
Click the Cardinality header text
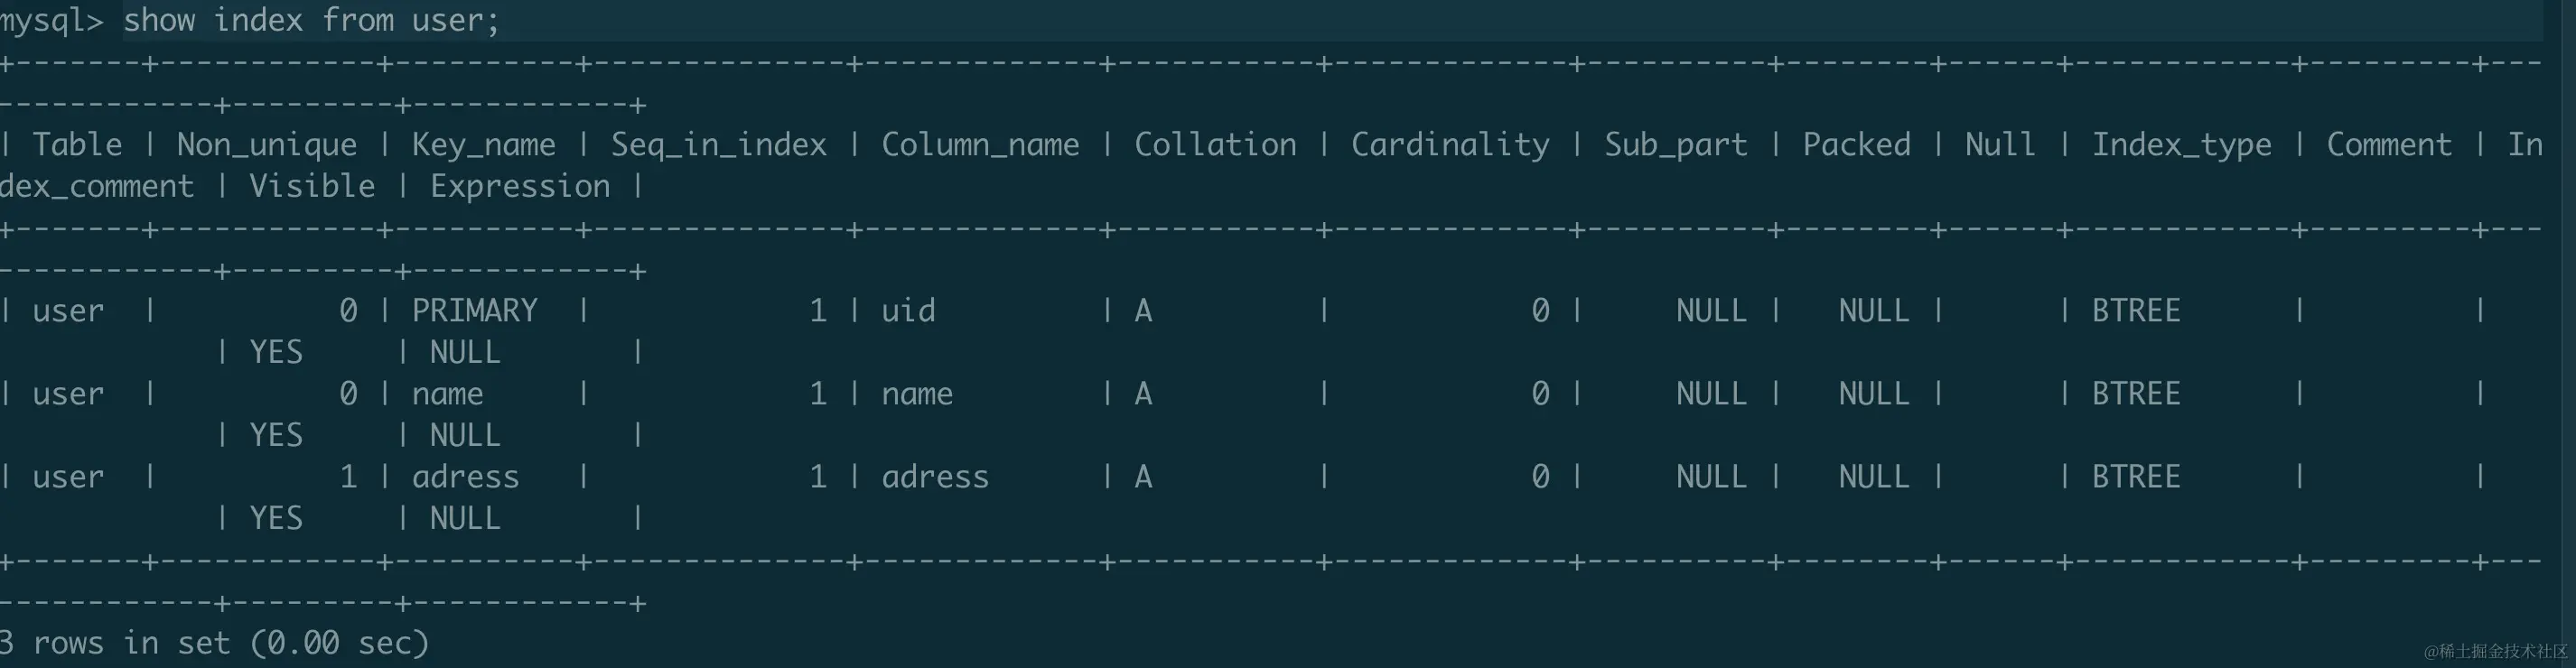coord(1450,145)
